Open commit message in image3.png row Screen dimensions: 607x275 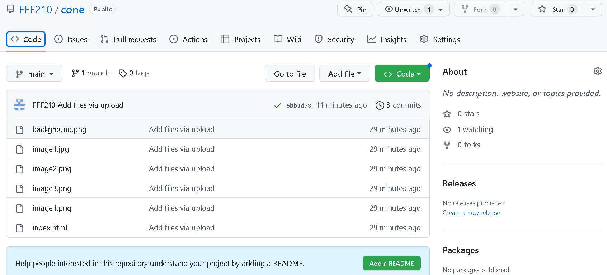[x=182, y=188]
